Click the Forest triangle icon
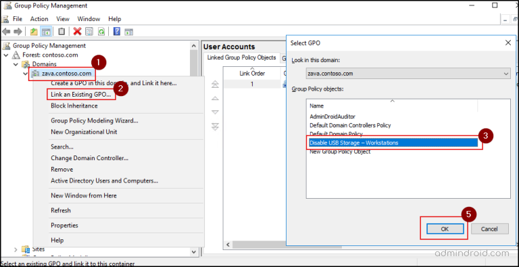Image resolution: width=519 pixels, height=267 pixels. pyautogui.click(x=16, y=55)
